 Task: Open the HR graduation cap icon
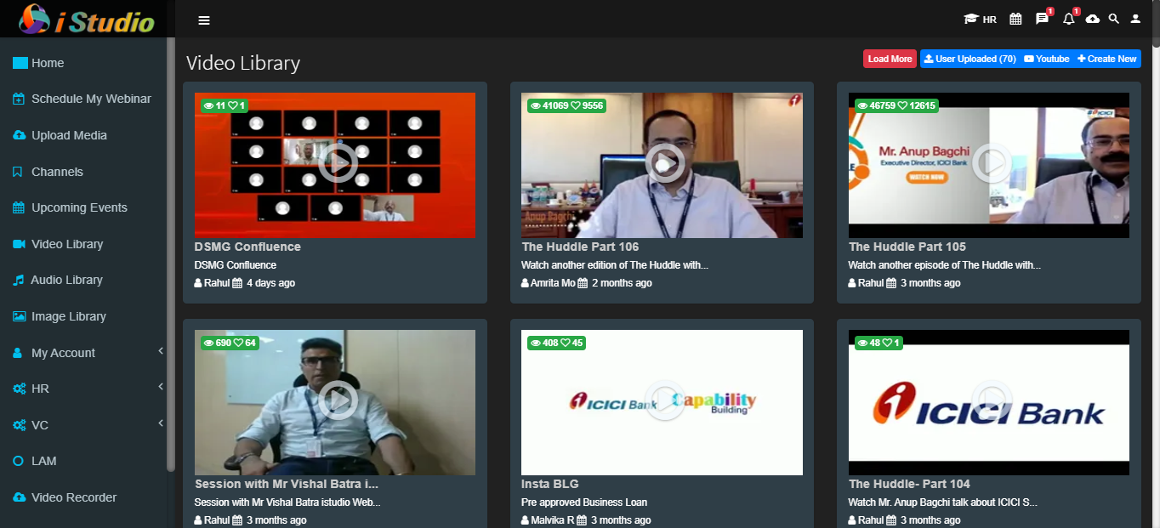980,19
